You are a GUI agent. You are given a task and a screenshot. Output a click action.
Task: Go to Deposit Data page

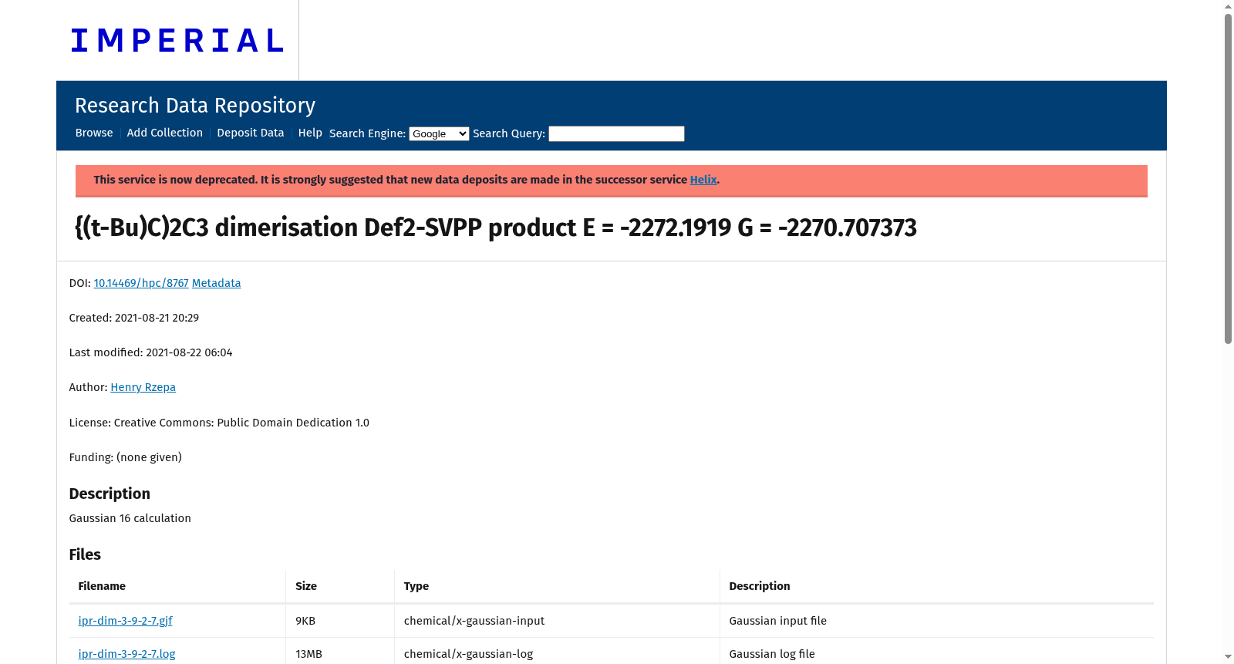tap(251, 133)
